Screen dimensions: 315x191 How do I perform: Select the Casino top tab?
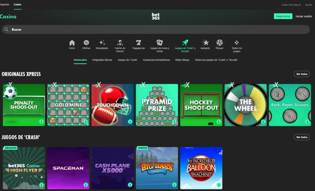[18, 4]
